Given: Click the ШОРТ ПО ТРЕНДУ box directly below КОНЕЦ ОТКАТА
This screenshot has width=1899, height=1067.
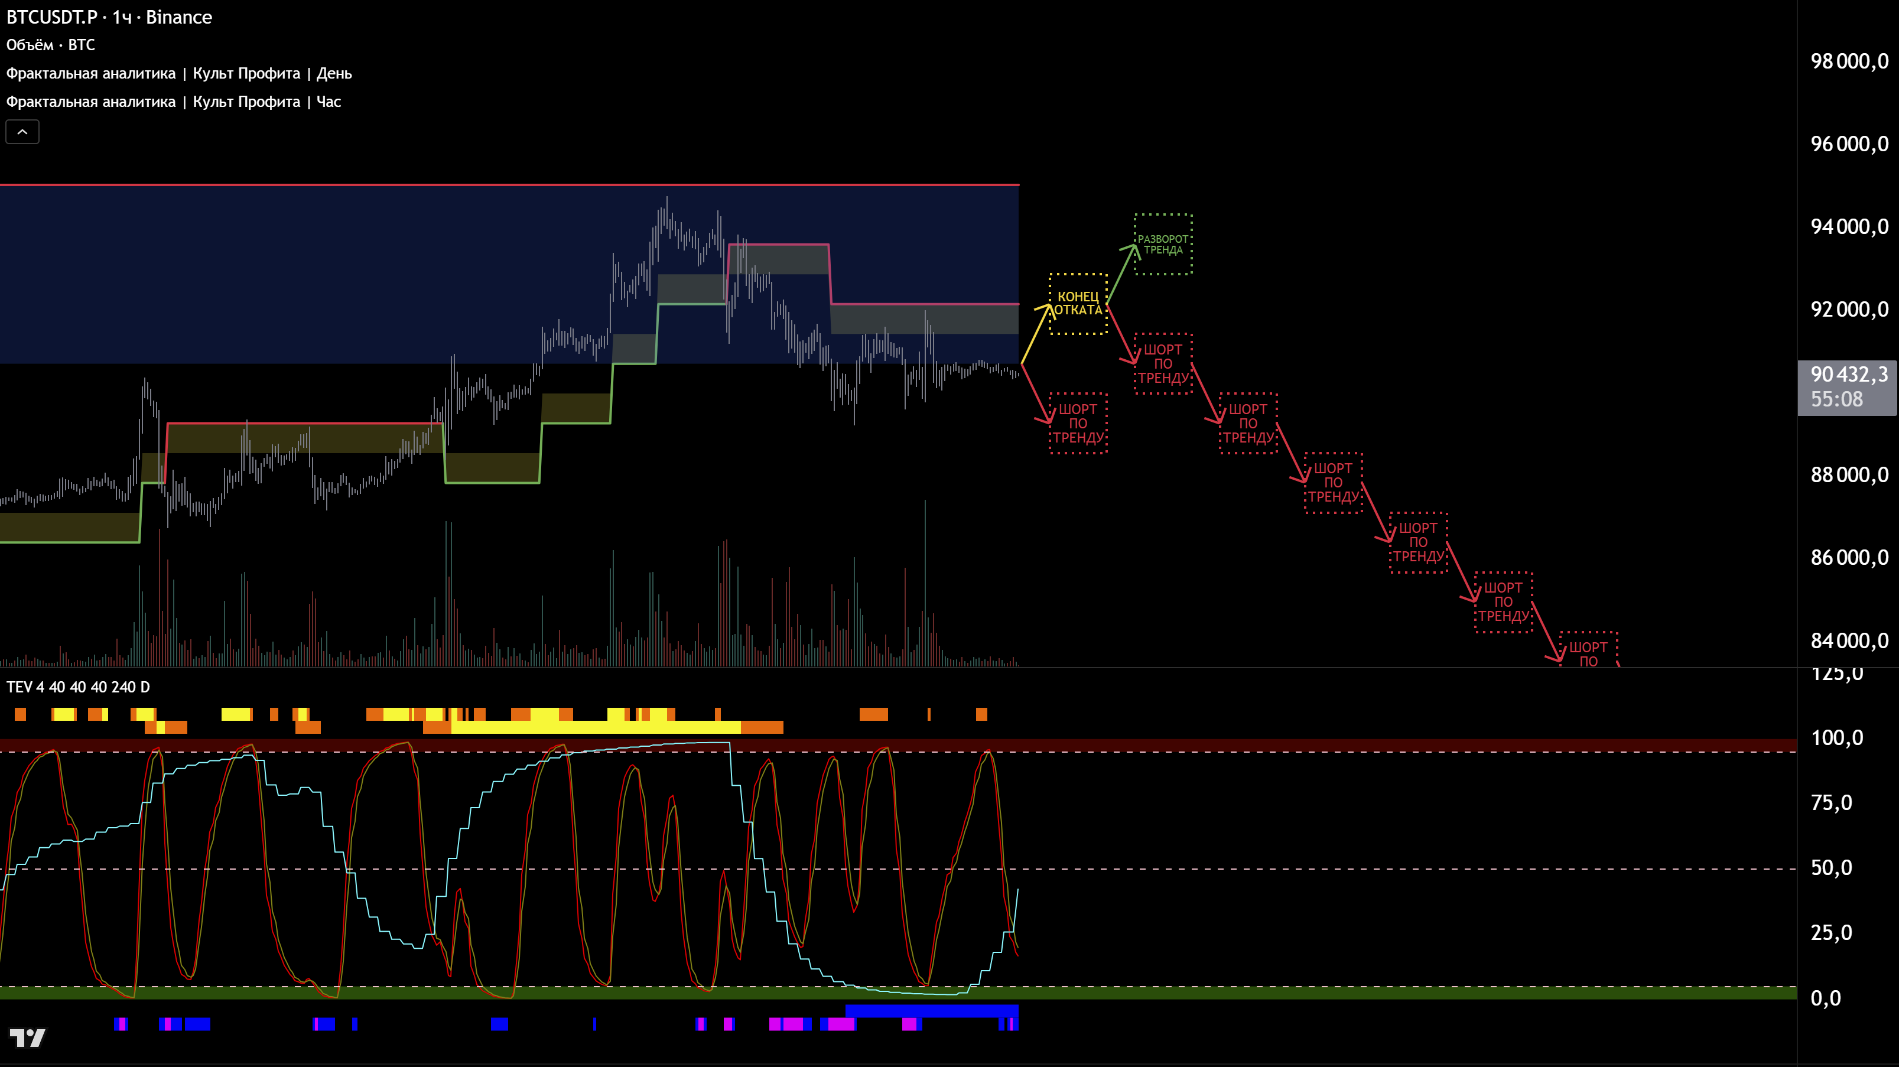Looking at the screenshot, I should 1078,423.
